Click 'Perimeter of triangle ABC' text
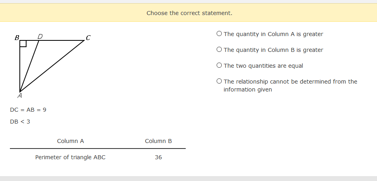 70,158
